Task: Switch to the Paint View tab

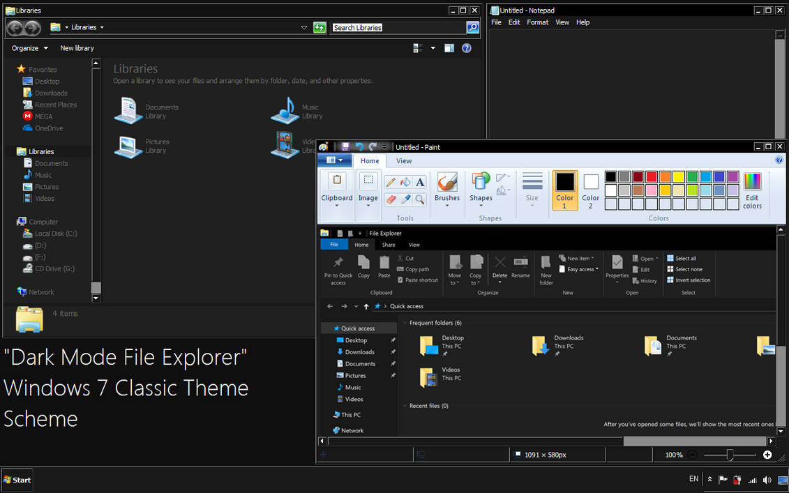Action: (403, 161)
